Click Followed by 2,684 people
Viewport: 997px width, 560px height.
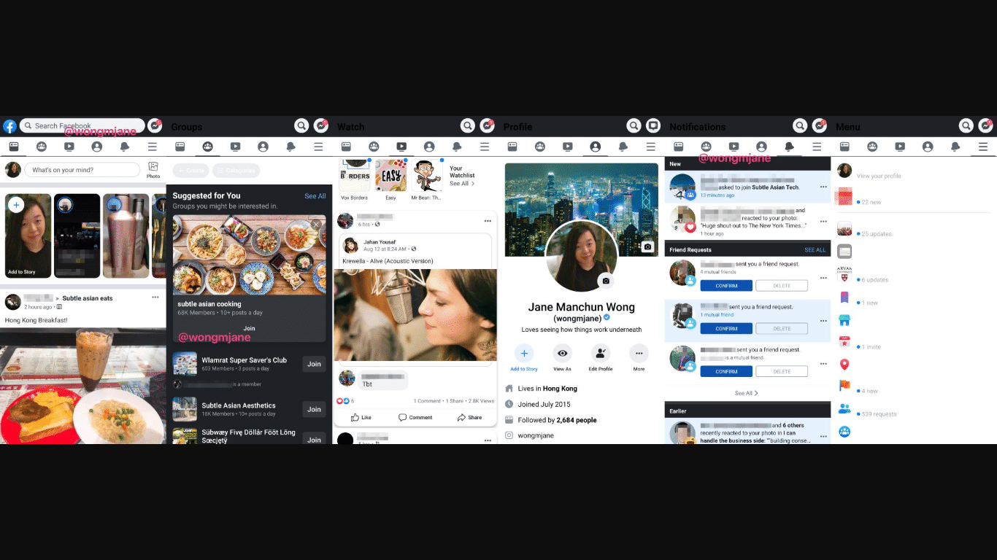557,420
